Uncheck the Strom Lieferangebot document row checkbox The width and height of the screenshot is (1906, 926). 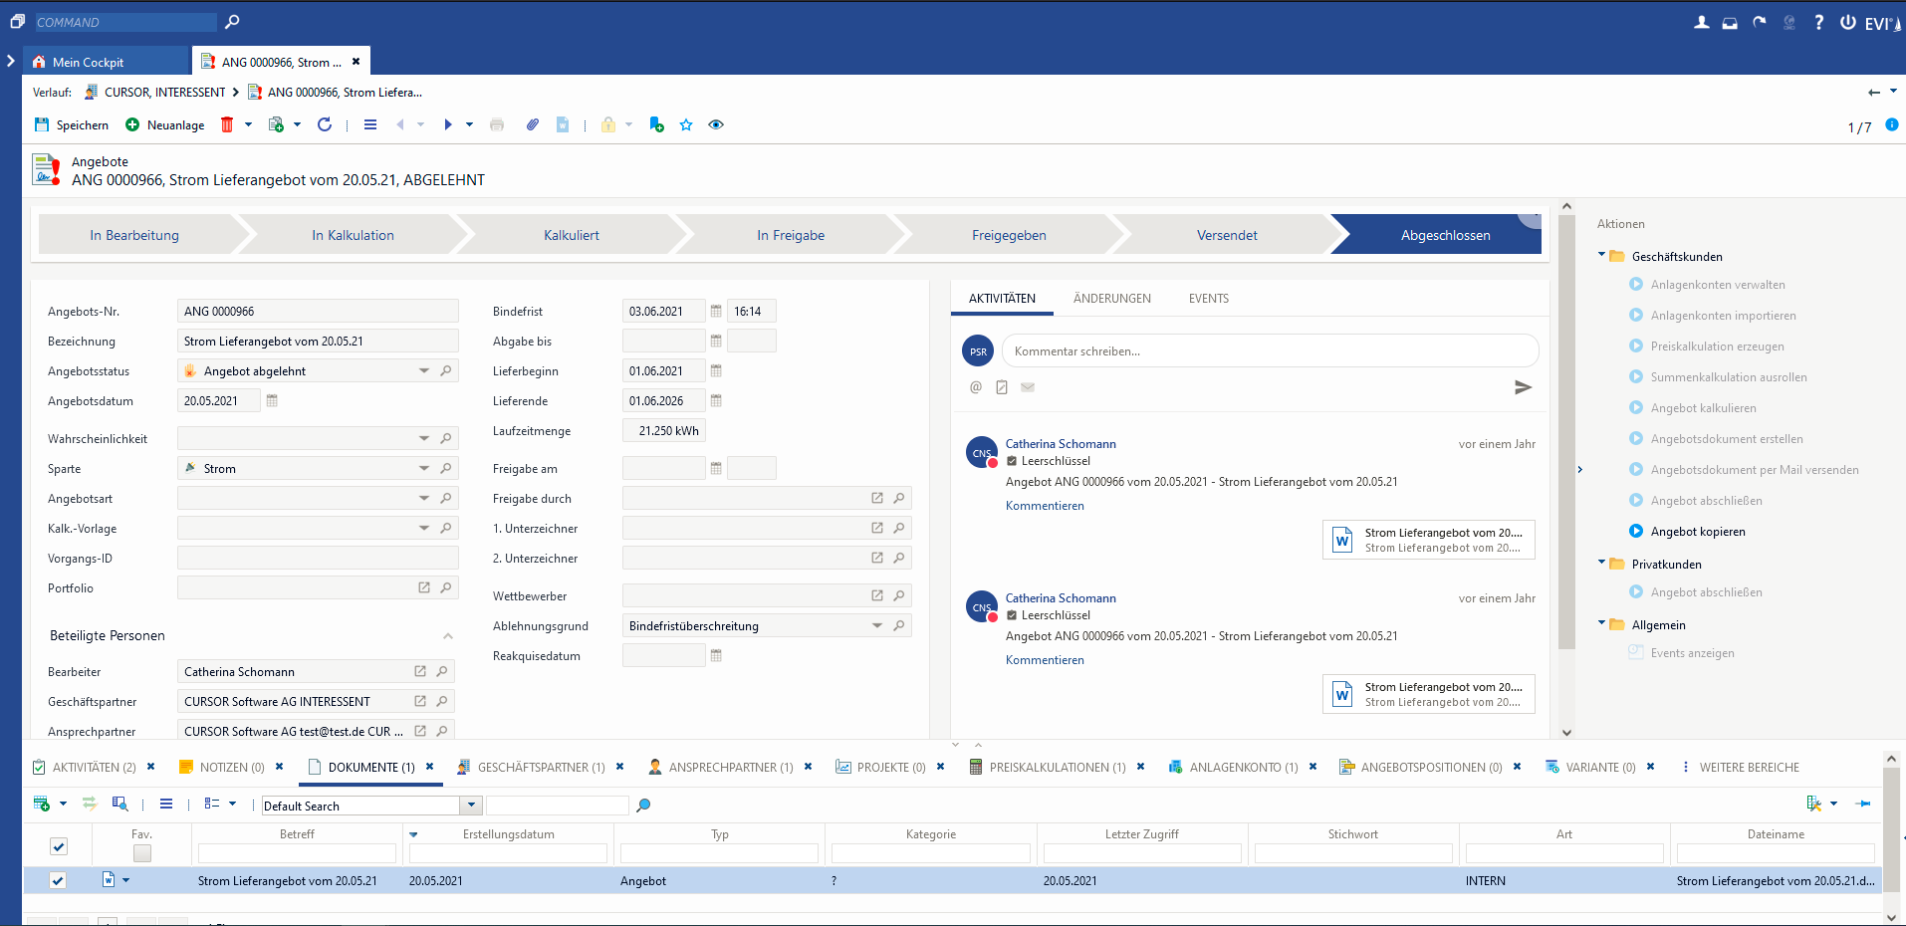click(58, 881)
